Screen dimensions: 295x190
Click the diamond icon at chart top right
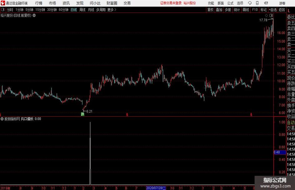[x=266, y=15]
